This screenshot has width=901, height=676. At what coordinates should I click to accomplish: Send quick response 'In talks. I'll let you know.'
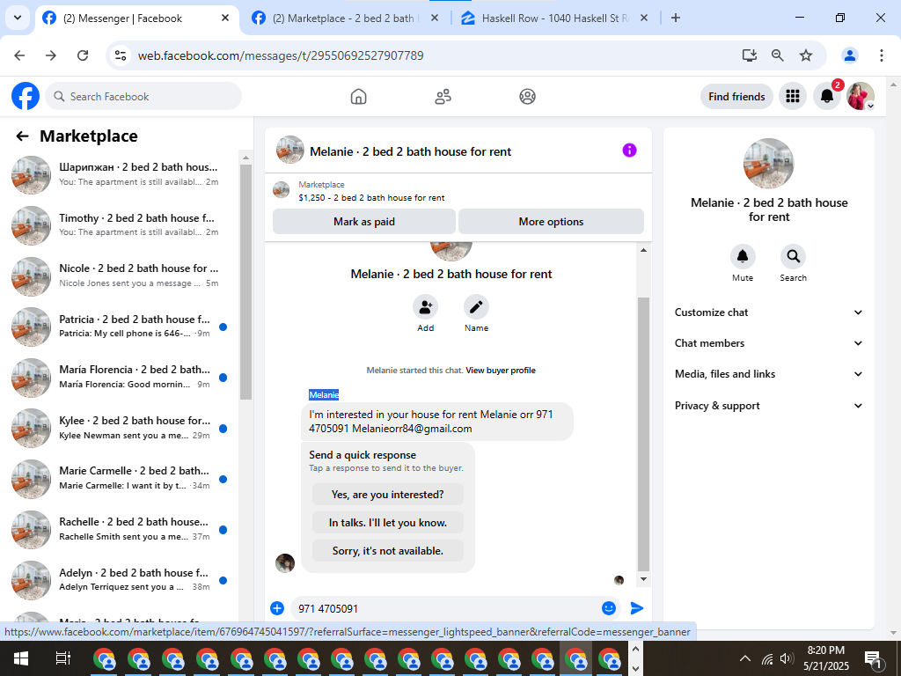click(388, 523)
